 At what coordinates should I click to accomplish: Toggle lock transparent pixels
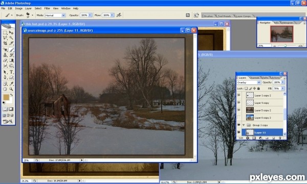tap(246, 88)
